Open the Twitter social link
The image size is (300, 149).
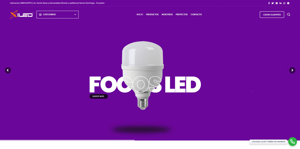click(x=273, y=3)
